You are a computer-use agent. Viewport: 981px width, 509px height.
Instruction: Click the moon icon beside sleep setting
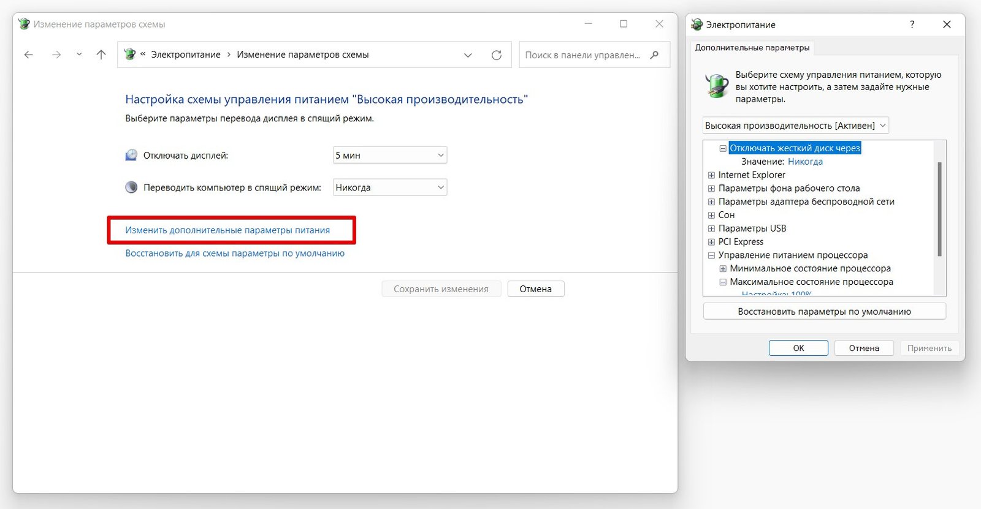(131, 187)
